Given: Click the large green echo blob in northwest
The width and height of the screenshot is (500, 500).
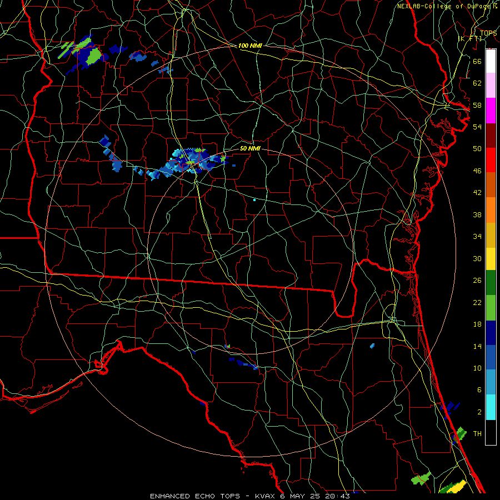Looking at the screenshot, I should coord(94,57).
